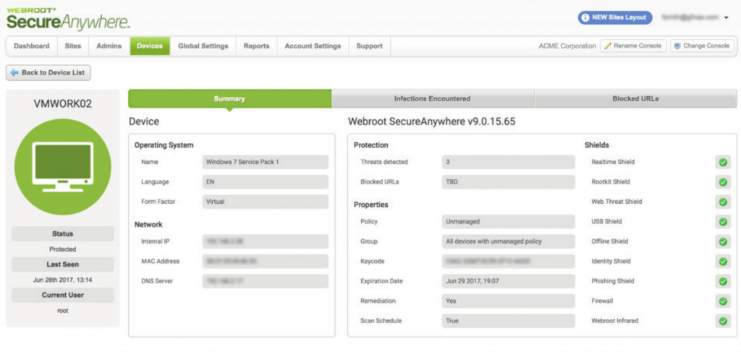Click the blue arrow icon on Back to Device List
741x352 pixels.
[x=14, y=73]
